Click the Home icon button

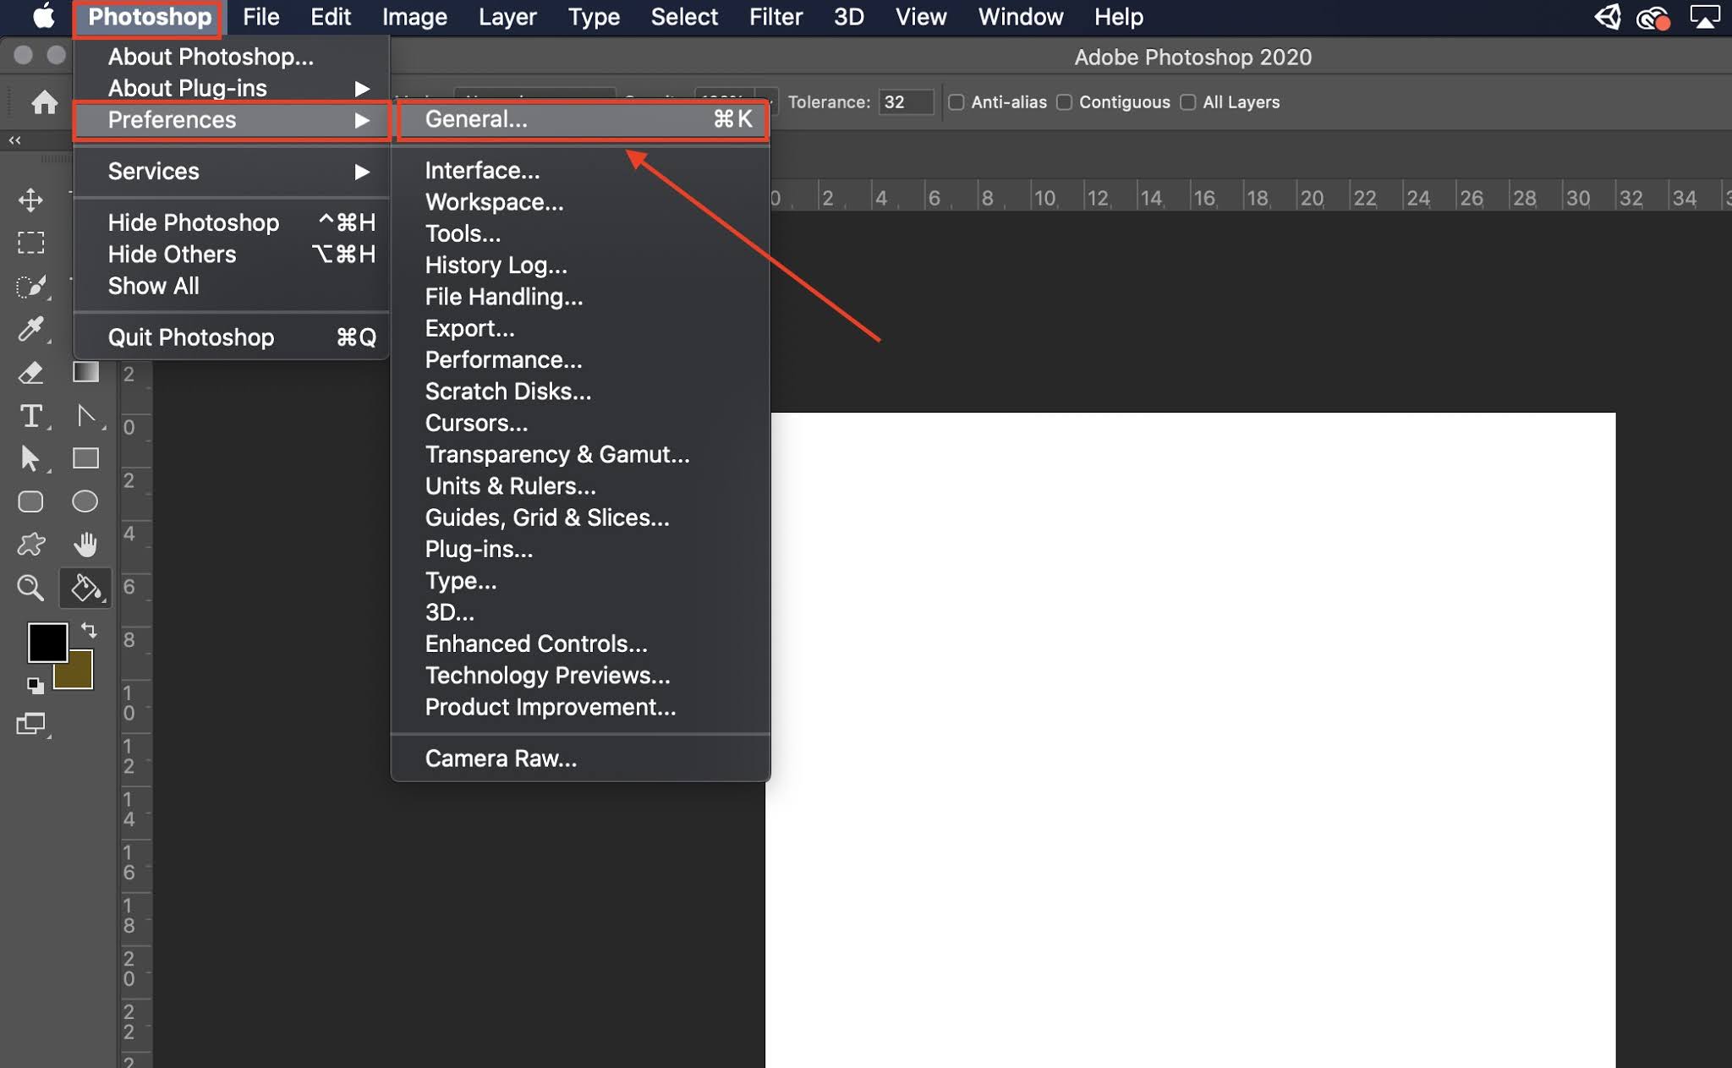point(44,102)
